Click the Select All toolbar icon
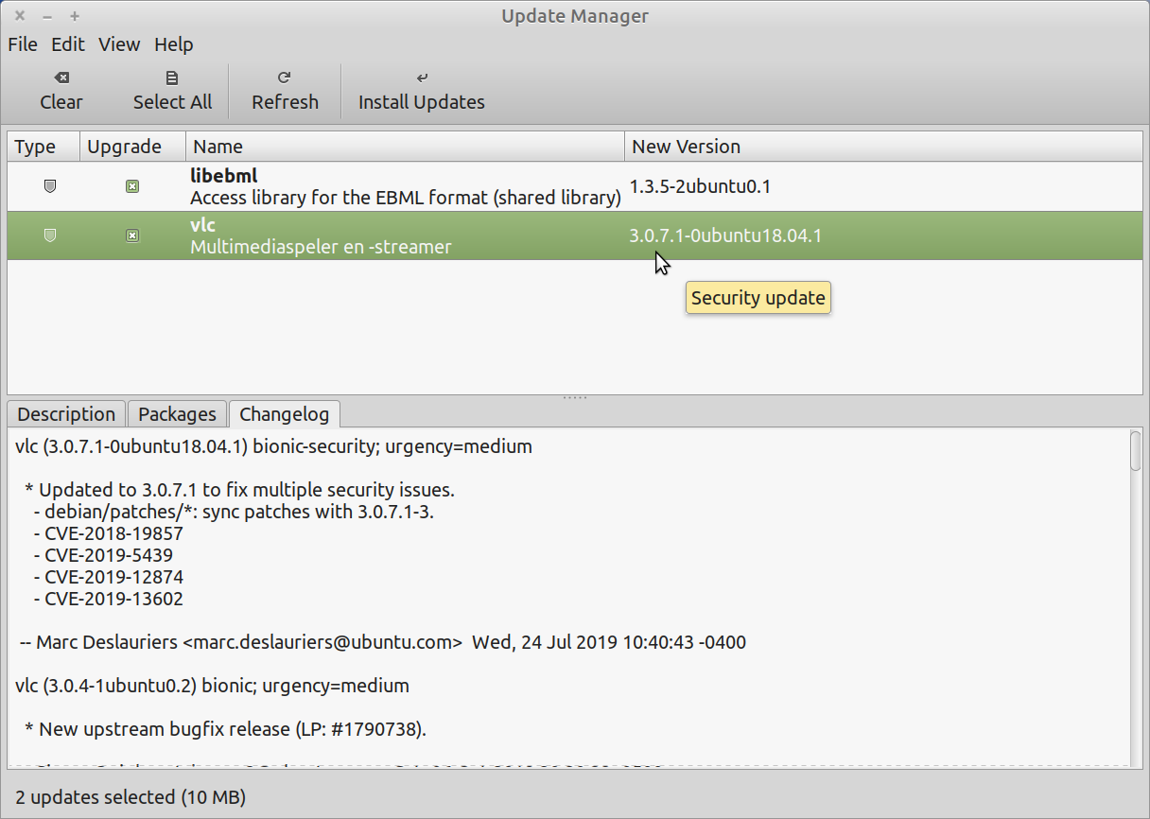This screenshot has height=819, width=1150. click(x=172, y=78)
